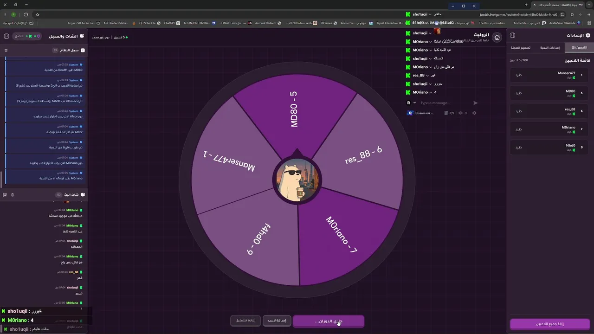Switch to اللاعبين (5) tab
Screen dimensions: 594x334
(579, 47)
